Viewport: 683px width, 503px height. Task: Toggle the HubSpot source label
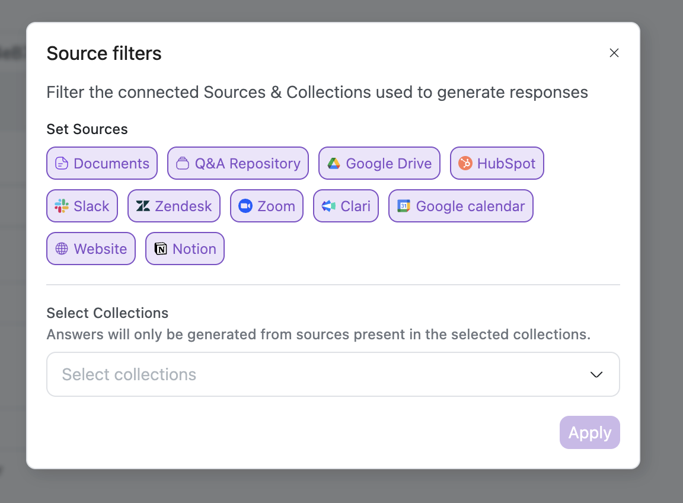[x=506, y=164]
